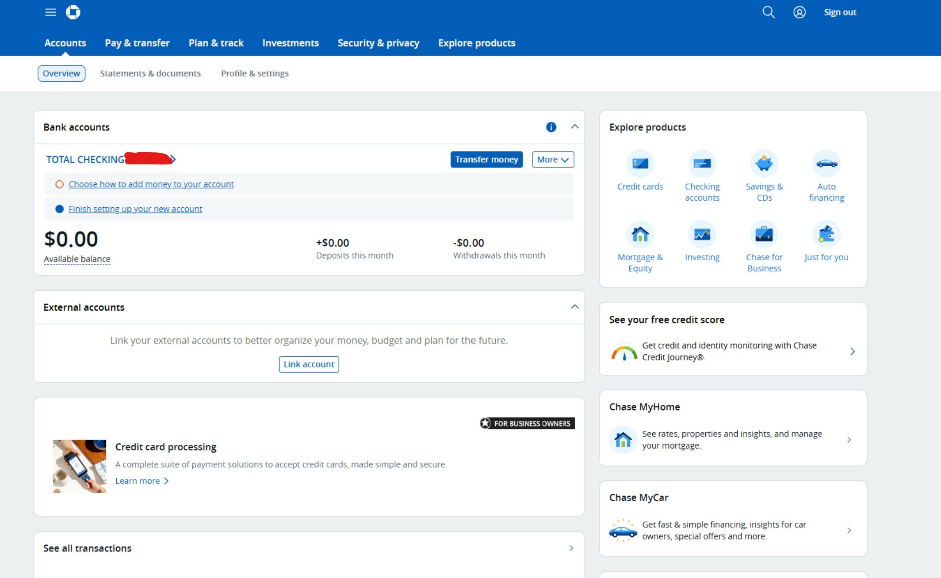
Task: Open the Just for you wallet icon
Action: [x=826, y=234]
